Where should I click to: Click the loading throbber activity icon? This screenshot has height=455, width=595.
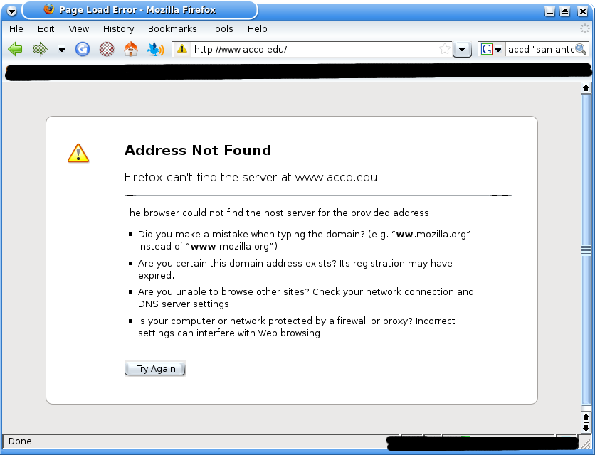coord(585,28)
